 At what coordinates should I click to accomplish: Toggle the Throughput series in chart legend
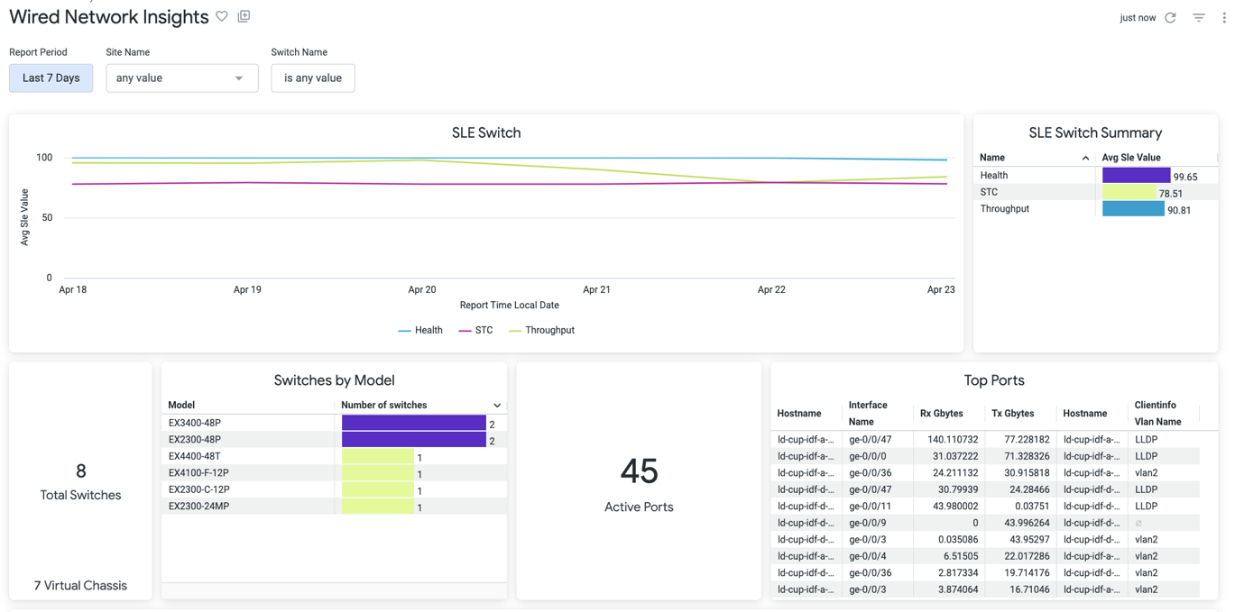[x=542, y=331]
